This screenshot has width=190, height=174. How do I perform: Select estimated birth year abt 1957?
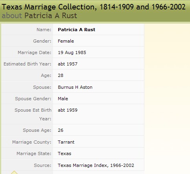(x=68, y=64)
